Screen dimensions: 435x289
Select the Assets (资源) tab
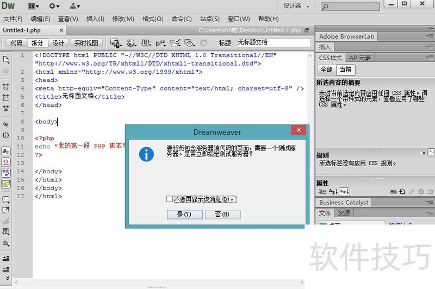pos(344,213)
